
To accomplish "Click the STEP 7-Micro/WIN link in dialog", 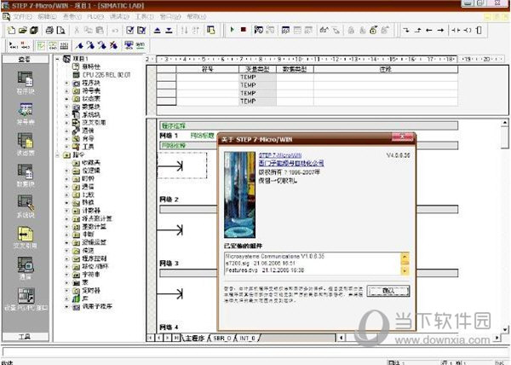I will tap(280, 155).
